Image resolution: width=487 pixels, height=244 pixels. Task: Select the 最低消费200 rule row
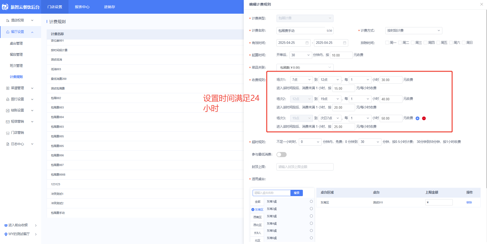click(x=145, y=79)
